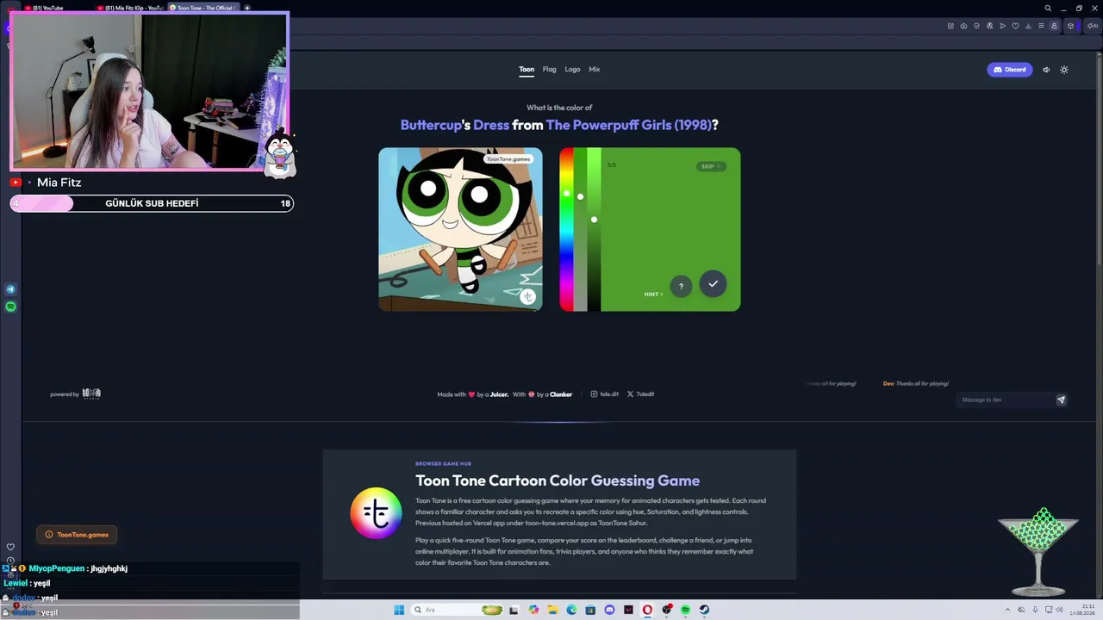Take a snapshot with the camera icon

(963, 26)
